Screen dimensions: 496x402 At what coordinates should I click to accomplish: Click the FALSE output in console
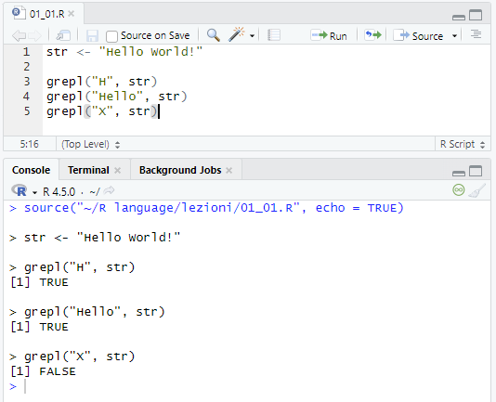[58, 371]
